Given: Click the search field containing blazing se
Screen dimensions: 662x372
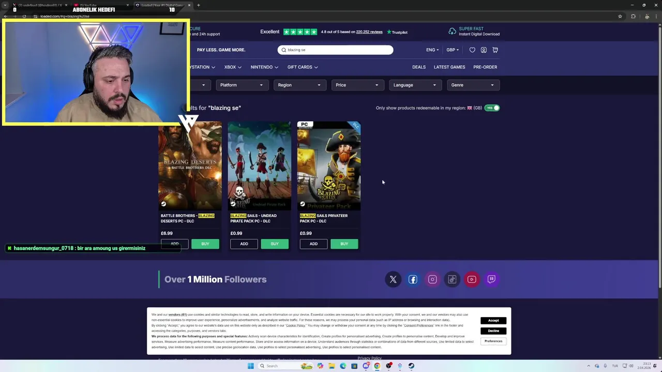Looking at the screenshot, I should coord(335,50).
